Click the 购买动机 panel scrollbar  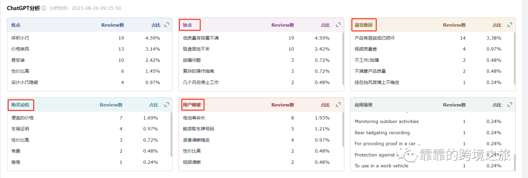[x=171, y=134]
